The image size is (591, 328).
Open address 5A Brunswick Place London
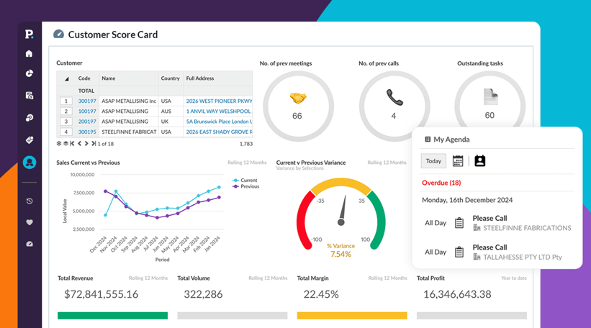pos(219,122)
